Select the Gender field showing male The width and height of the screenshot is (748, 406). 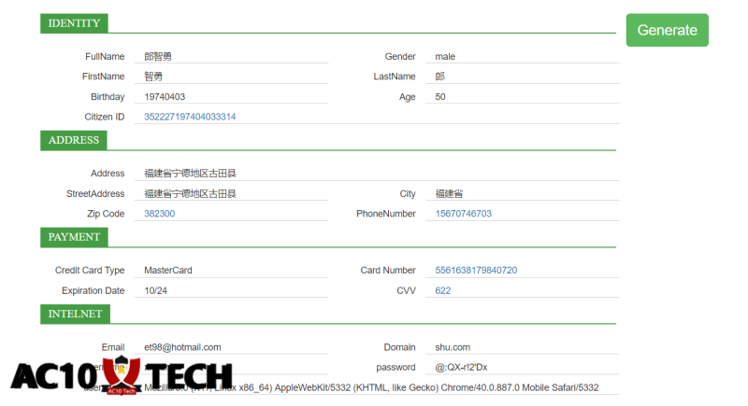point(524,56)
